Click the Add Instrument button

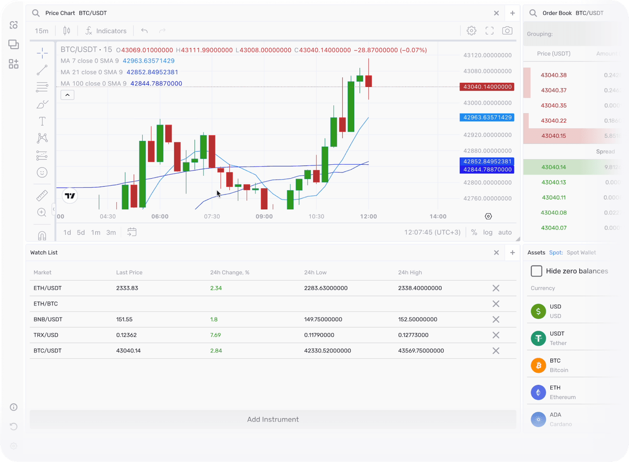click(x=273, y=419)
